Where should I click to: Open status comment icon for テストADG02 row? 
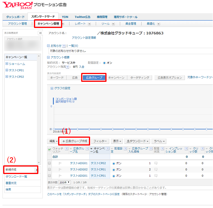(156, 169)
